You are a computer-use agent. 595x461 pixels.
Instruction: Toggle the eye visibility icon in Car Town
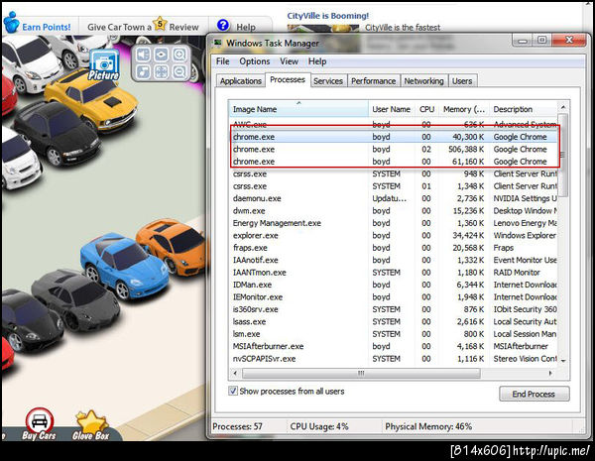[x=162, y=55]
